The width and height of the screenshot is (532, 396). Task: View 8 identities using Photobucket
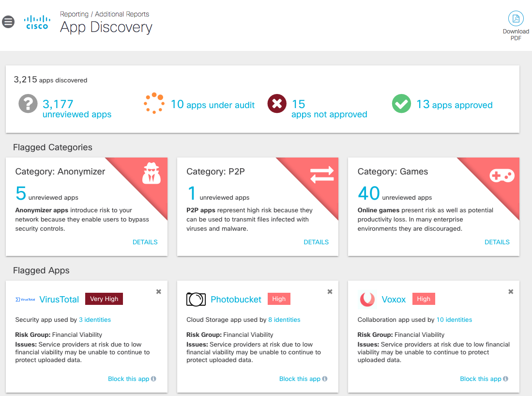pyautogui.click(x=284, y=319)
